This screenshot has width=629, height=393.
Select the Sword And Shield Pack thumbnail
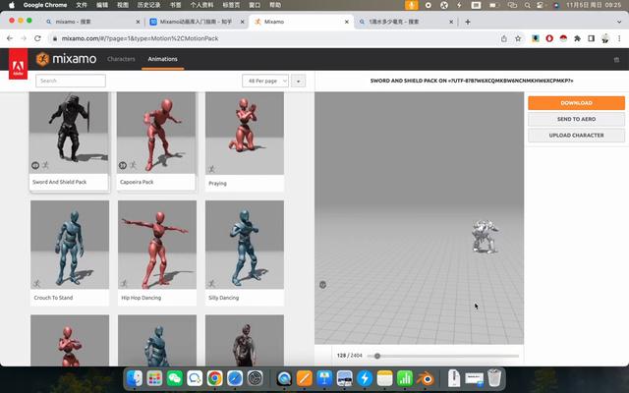coord(69,133)
